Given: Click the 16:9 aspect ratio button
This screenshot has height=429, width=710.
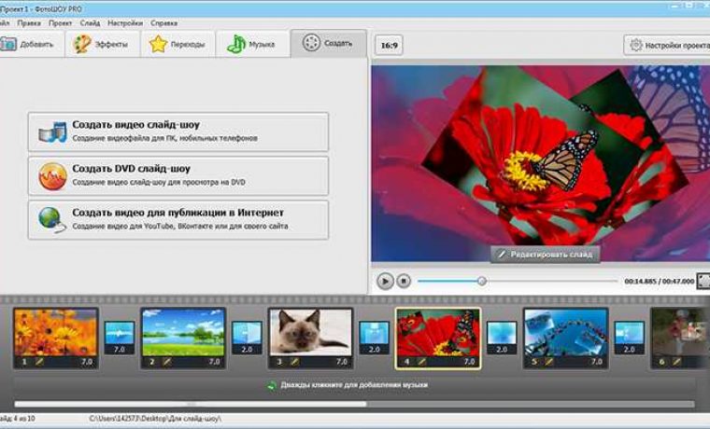Looking at the screenshot, I should [x=389, y=45].
